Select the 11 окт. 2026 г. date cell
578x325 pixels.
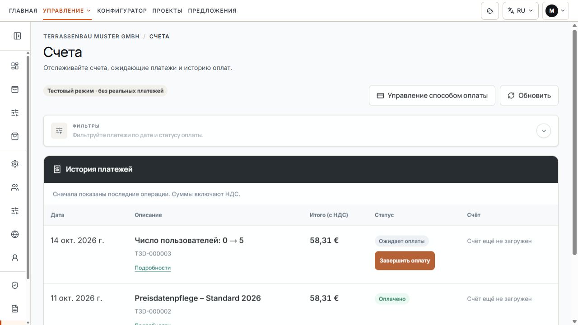(x=76, y=298)
